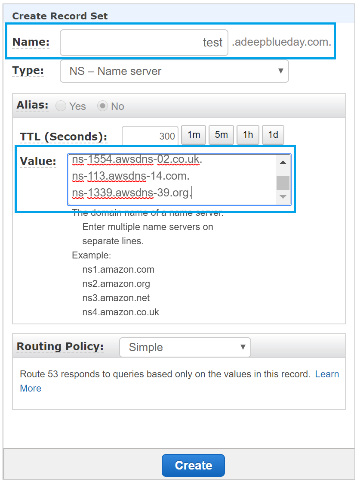The image size is (357, 482).
Task: Open the Routing Policy dropdown showing Simple
Action: 185,347
